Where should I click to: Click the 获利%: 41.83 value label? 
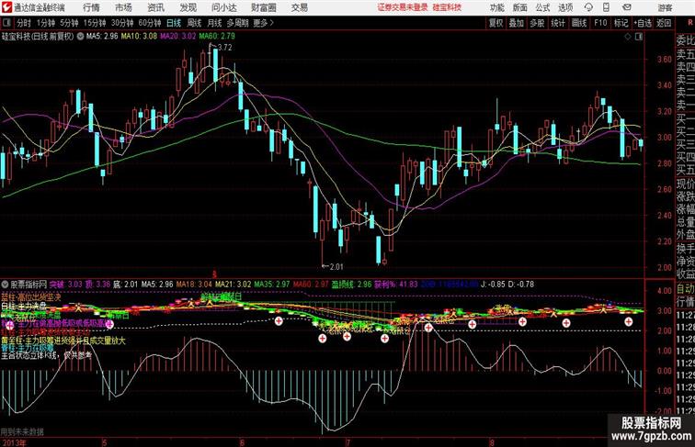(395, 285)
